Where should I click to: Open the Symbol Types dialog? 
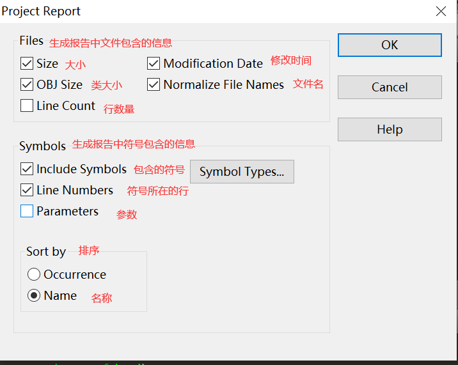242,172
